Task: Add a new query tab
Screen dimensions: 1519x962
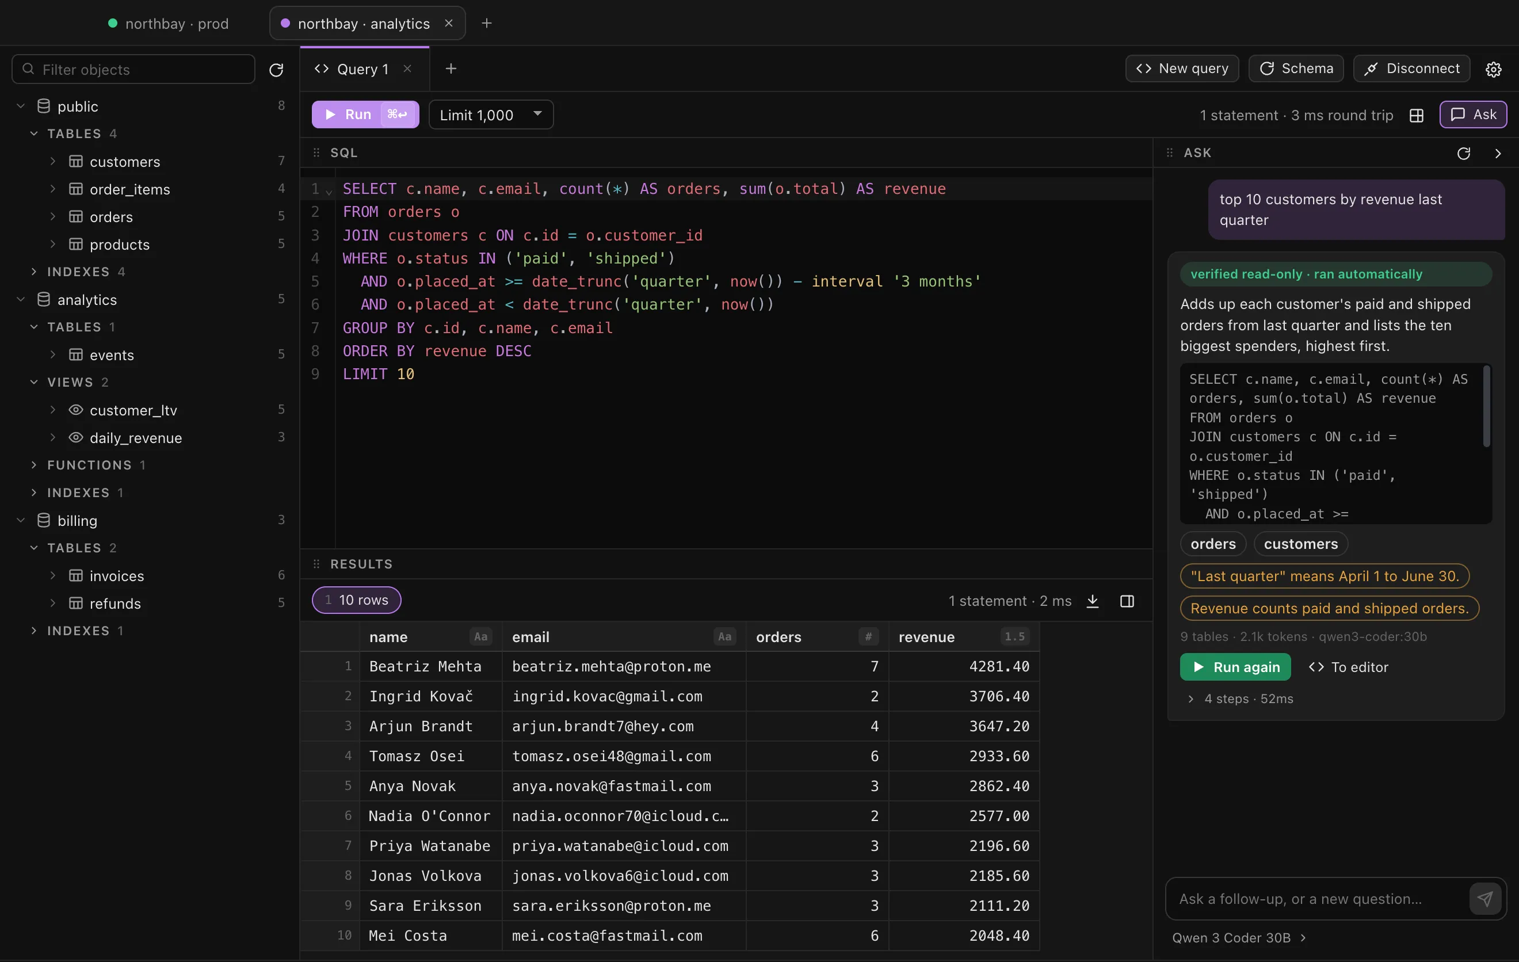Action: pos(451,69)
